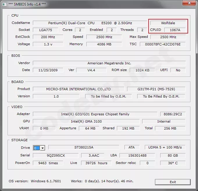The width and height of the screenshot is (198, 191).
Task: Open the Drive selection dropdown
Action: (42, 148)
